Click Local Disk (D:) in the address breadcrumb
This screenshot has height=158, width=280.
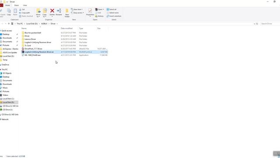pyautogui.click(x=32, y=24)
